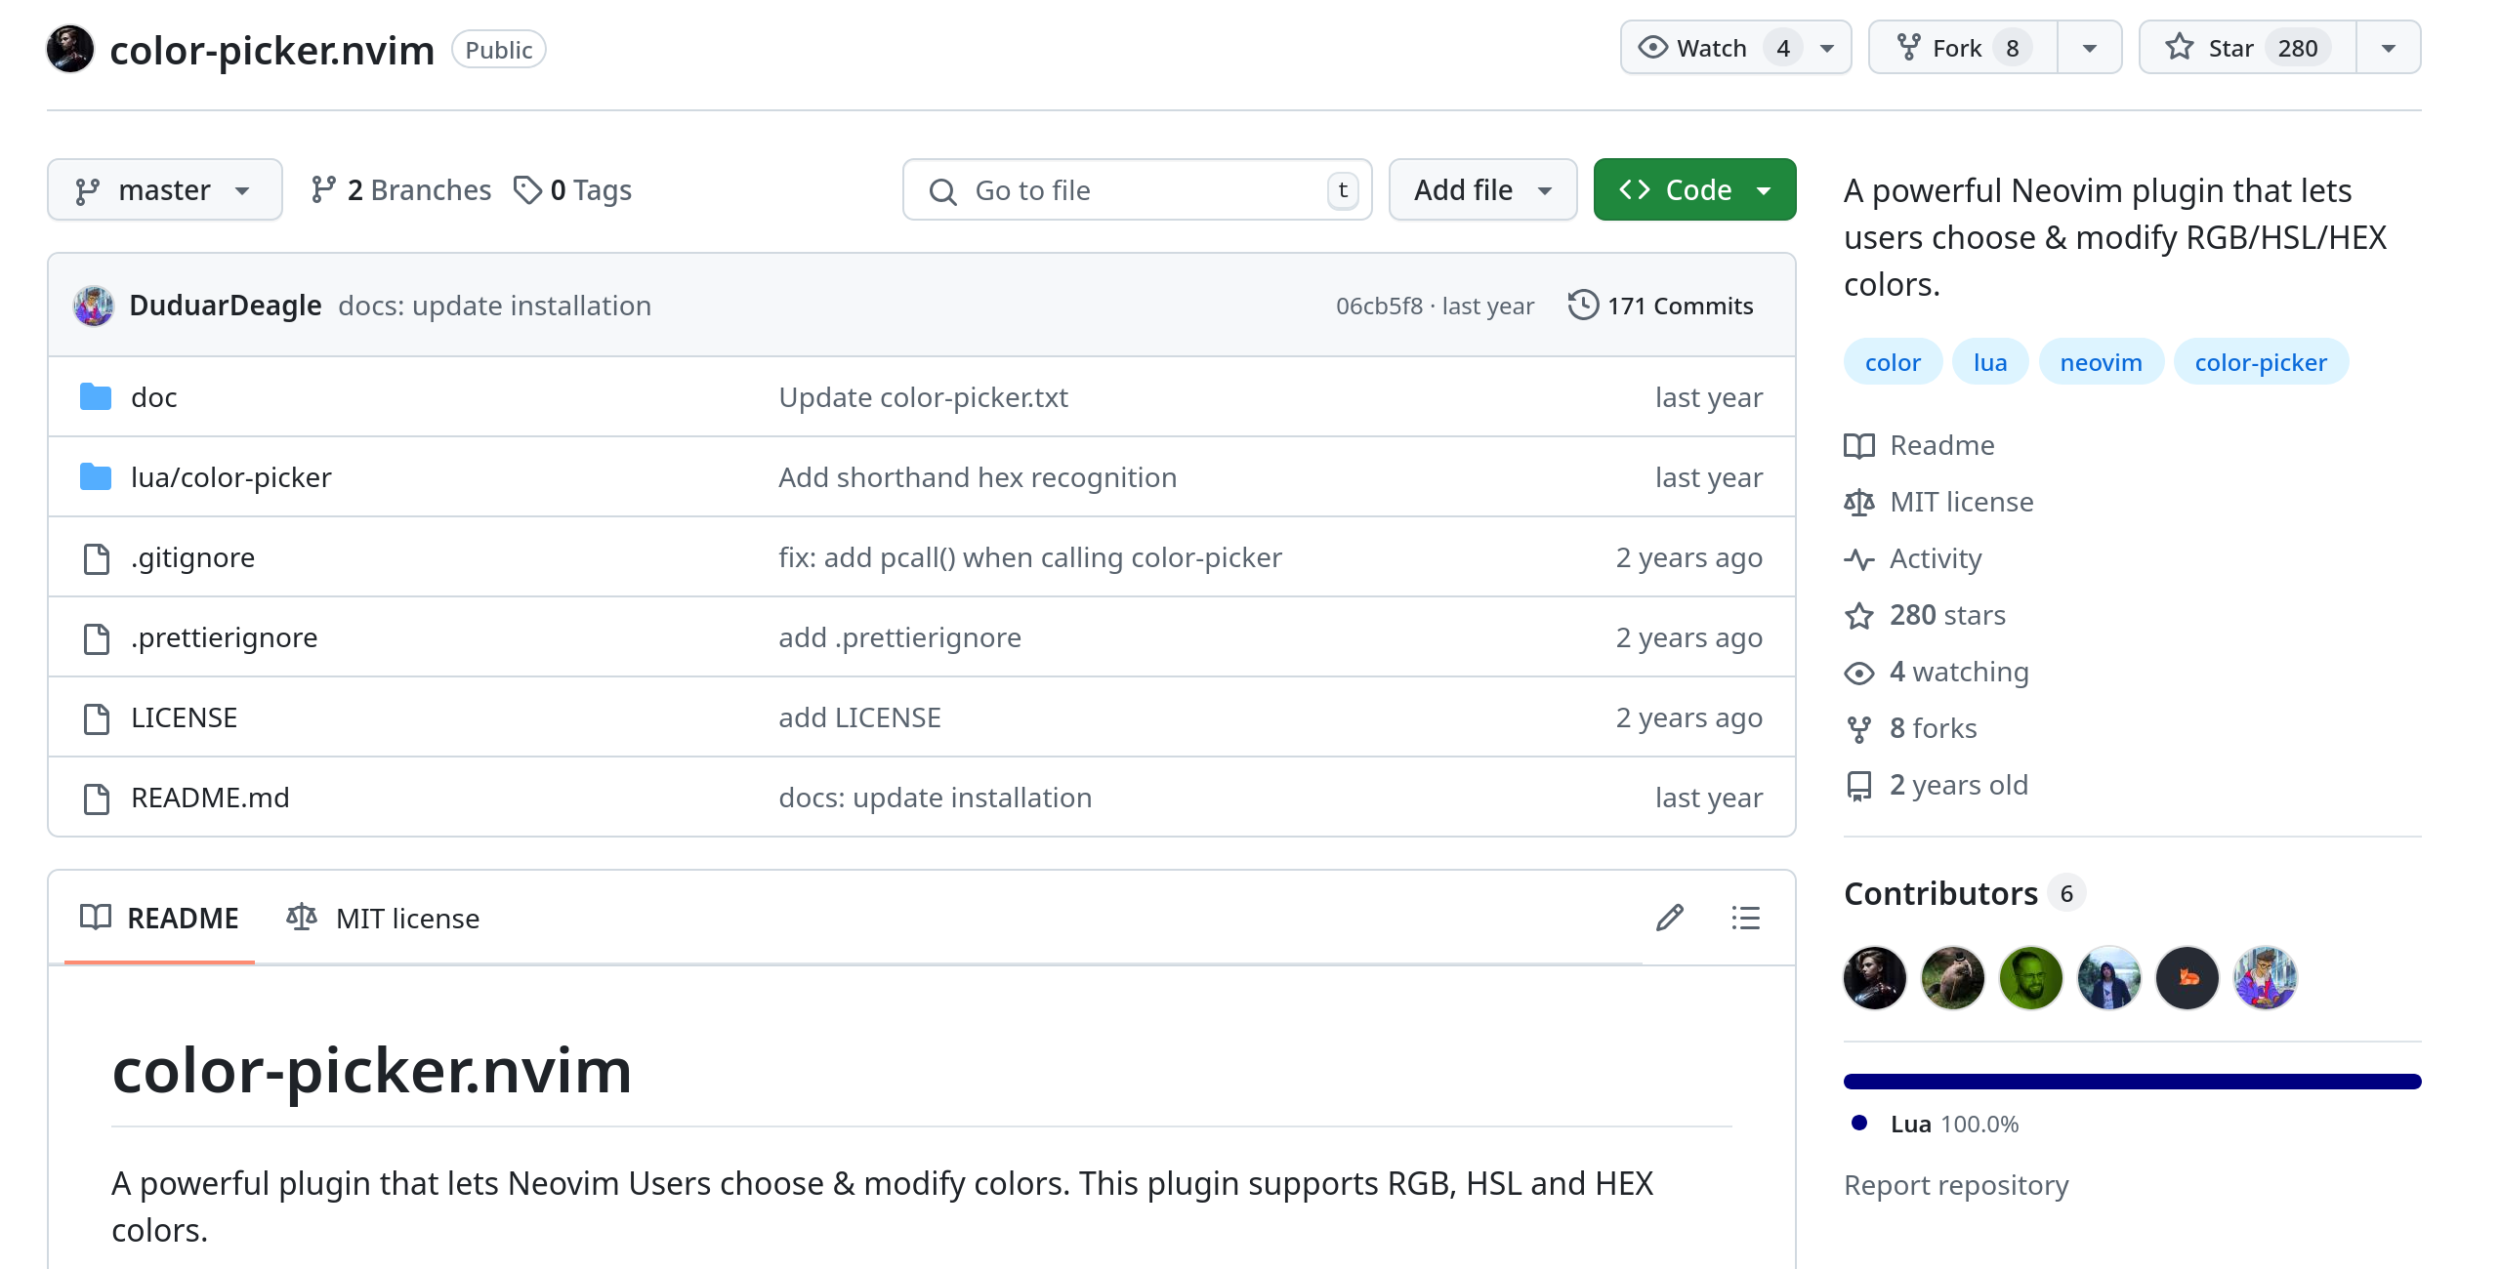Click the repo icon beside 2 years old
The image size is (2500, 1269).
pyautogui.click(x=1859, y=786)
